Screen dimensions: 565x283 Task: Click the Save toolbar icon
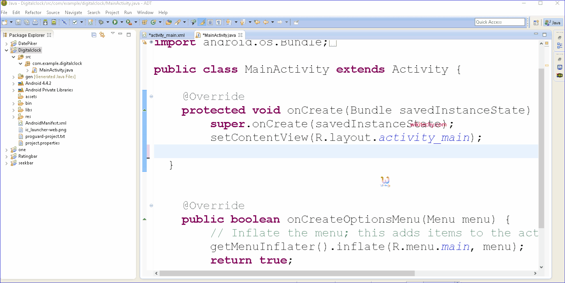click(x=18, y=22)
